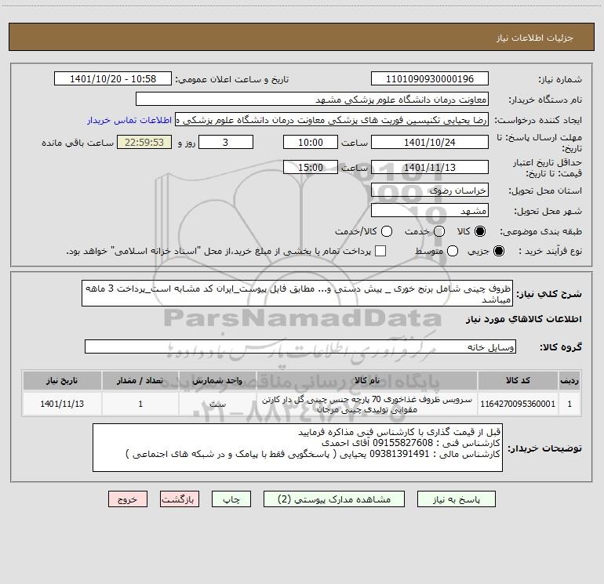Image resolution: width=604 pixels, height=584 pixels.
Task: Click the پاسخ به نیاز button
Action: click(x=457, y=499)
